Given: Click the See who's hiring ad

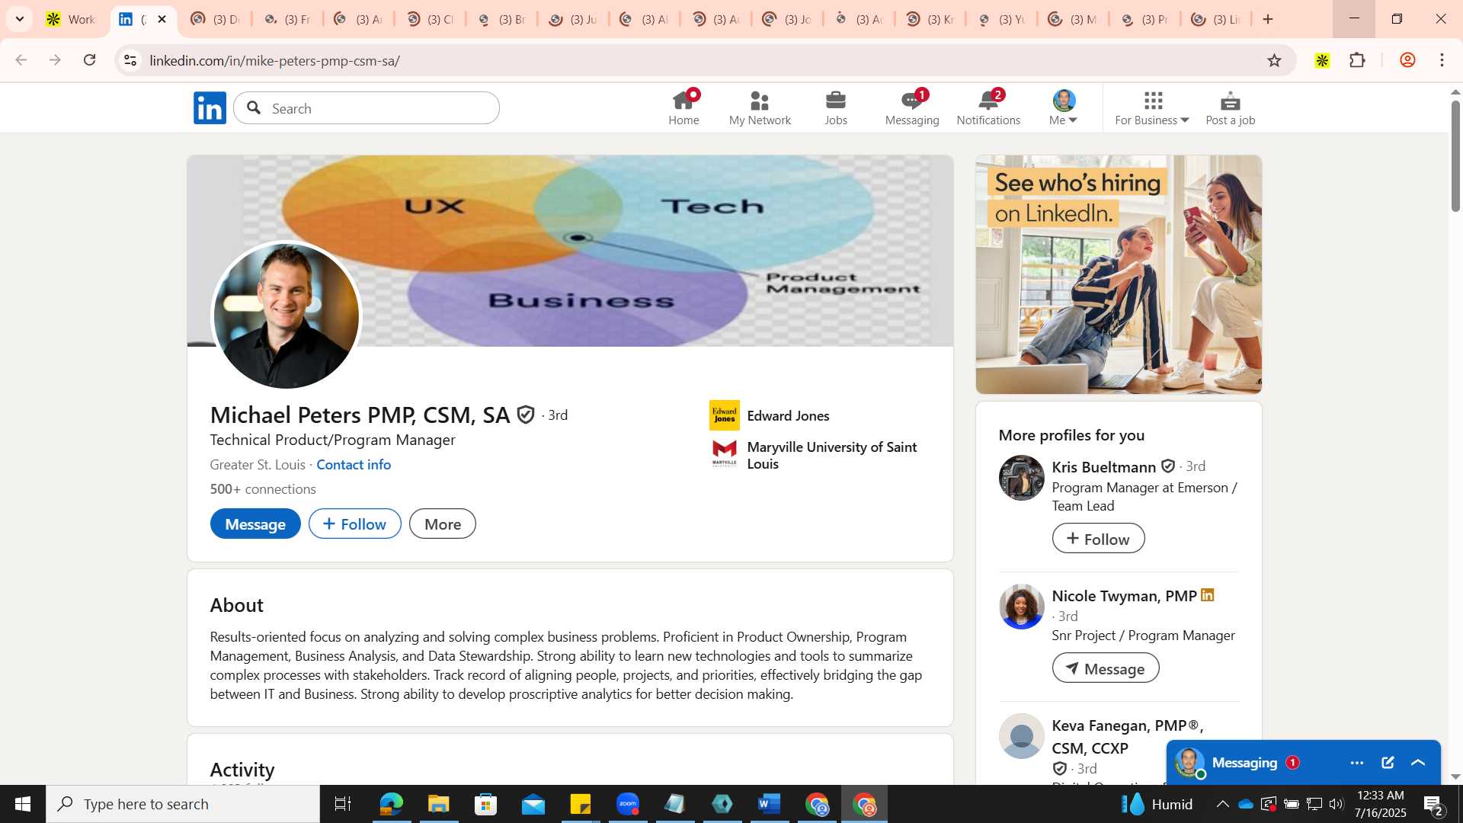Looking at the screenshot, I should coord(1119,274).
